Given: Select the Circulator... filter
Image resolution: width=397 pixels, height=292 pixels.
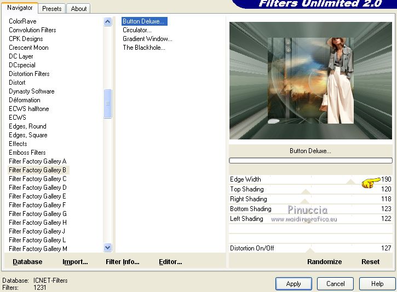Looking at the screenshot, I should coord(137,30).
